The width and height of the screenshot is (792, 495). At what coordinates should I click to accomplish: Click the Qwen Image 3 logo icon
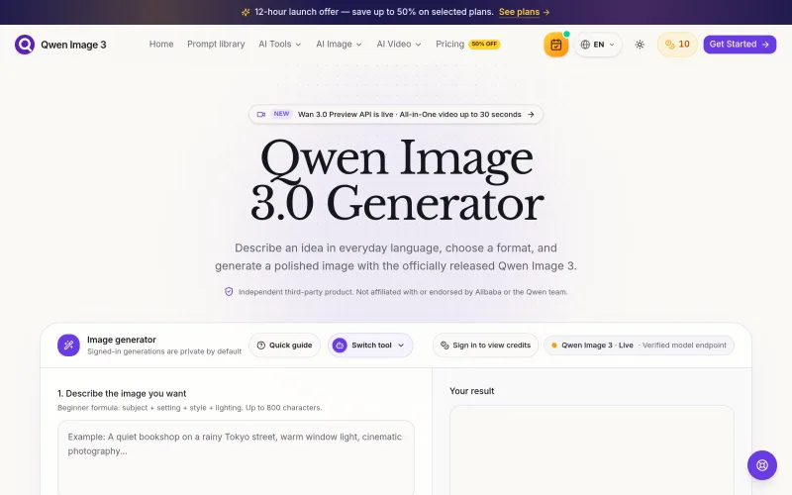pyautogui.click(x=24, y=45)
